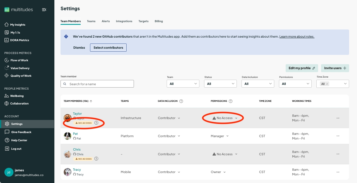This screenshot has width=357, height=183.
Task: Change Taylor's Contributor data inclusion dropdown
Action: [x=169, y=118]
